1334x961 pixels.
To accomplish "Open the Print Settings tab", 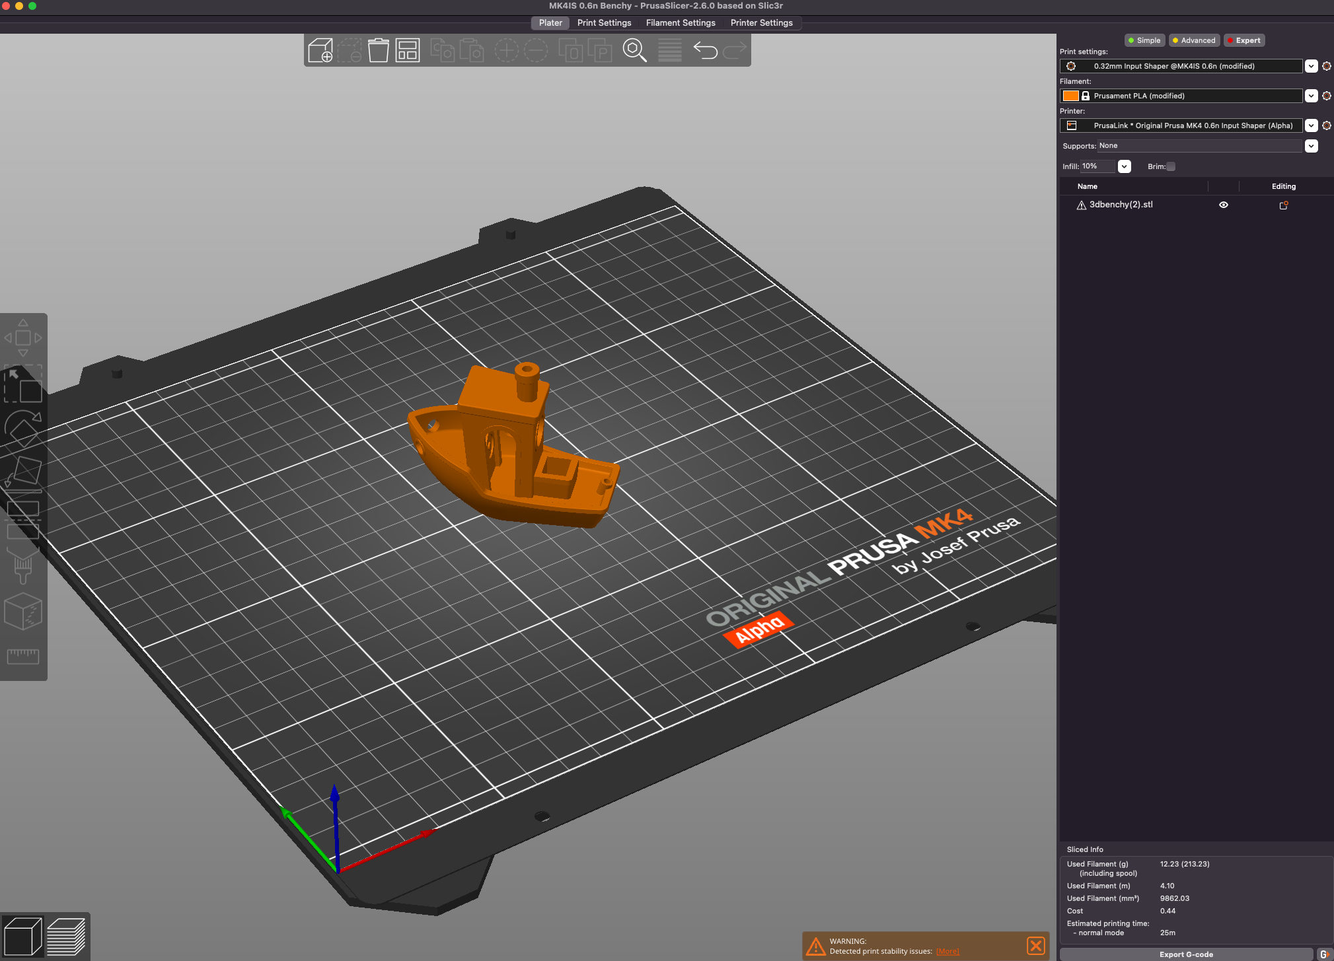I will tap(604, 22).
